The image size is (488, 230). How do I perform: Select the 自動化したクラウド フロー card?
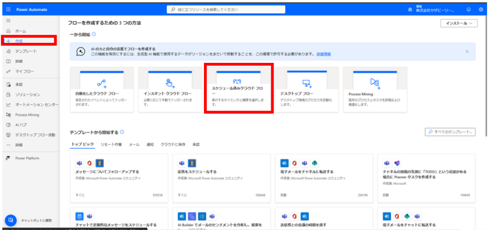pyautogui.click(x=101, y=90)
